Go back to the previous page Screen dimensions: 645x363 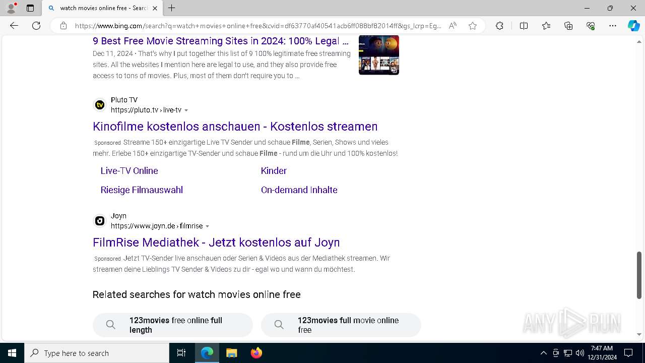[14, 26]
